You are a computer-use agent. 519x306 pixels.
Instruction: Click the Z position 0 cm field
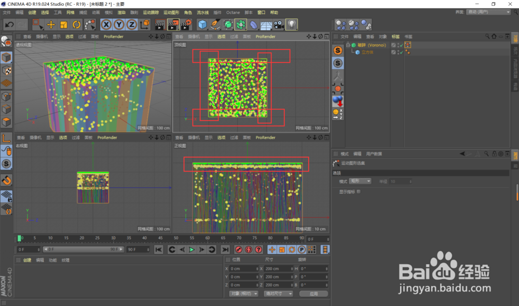tap(244, 285)
